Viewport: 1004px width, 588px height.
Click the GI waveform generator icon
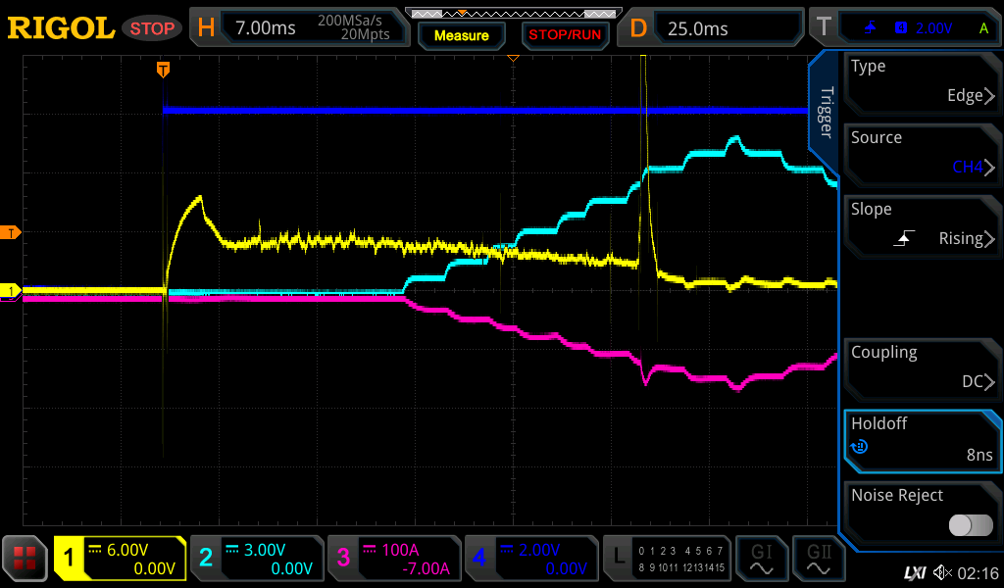[761, 559]
